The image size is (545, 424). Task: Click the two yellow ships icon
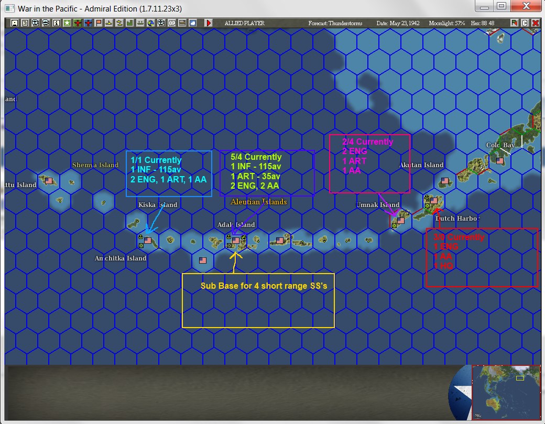[119, 23]
